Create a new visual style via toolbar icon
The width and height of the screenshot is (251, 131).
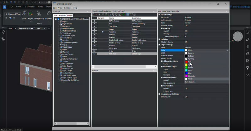[93, 14]
